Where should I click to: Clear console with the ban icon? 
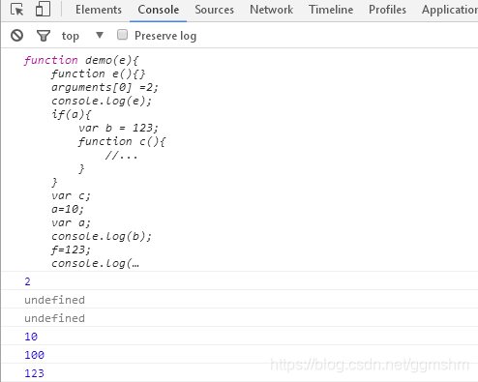coord(16,36)
